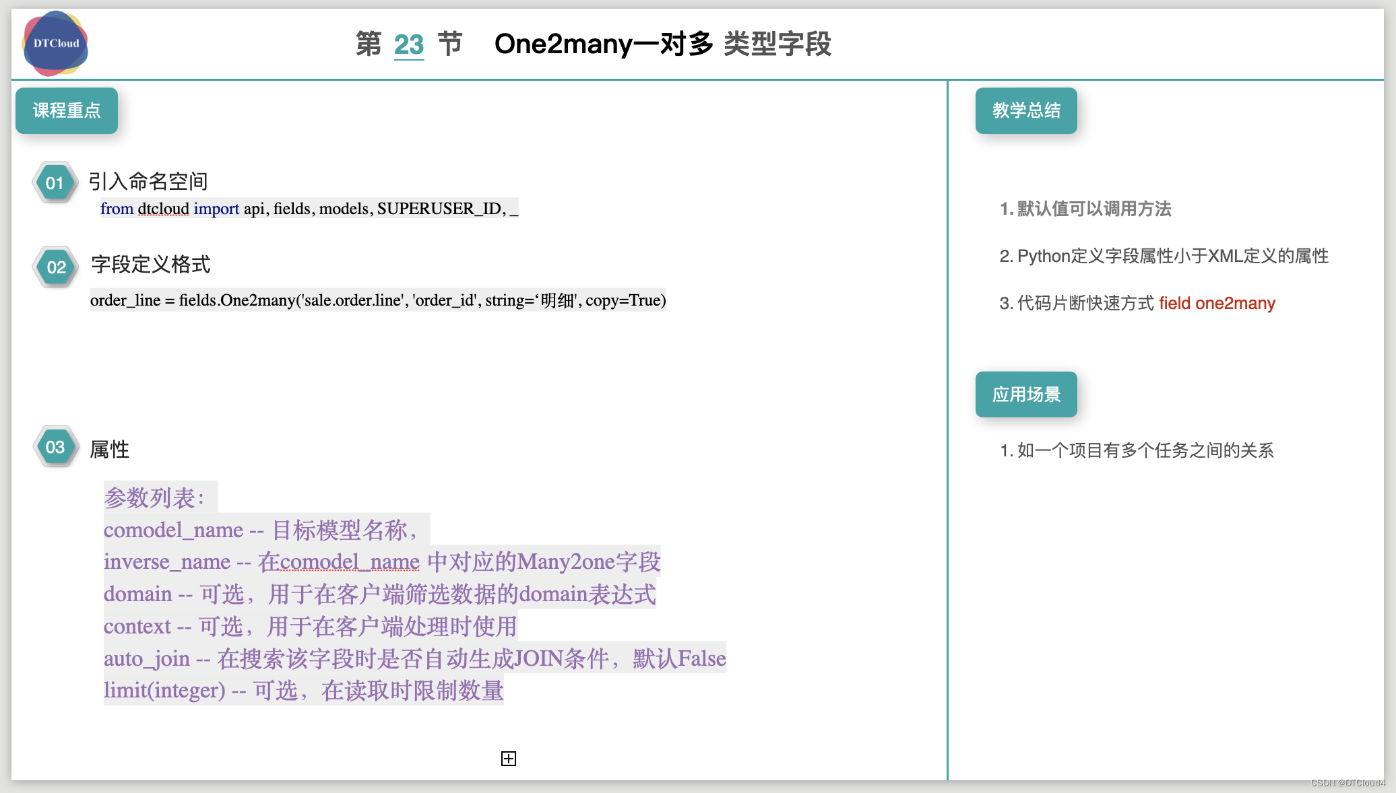The width and height of the screenshot is (1396, 793).
Task: Click the DTCloud logo in top-left corner
Action: point(55,43)
